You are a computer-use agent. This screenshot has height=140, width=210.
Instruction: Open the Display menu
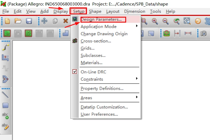click(x=61, y=12)
